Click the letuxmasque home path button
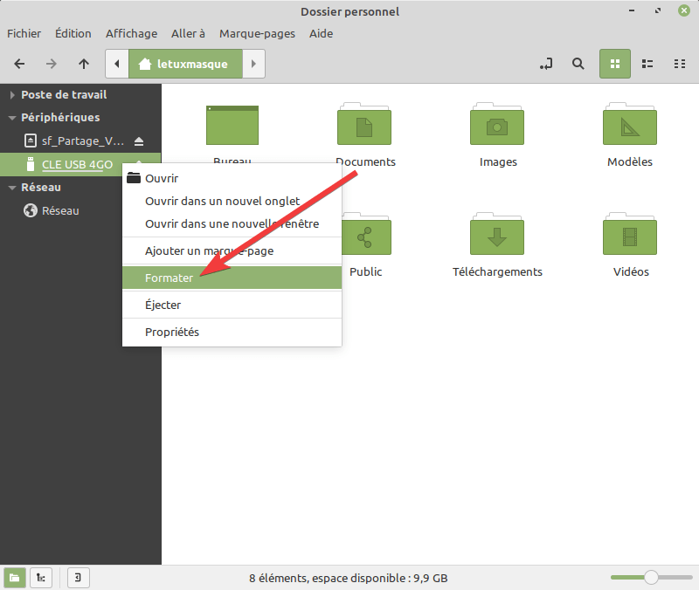Screen dimensions: 699x590 185,64
